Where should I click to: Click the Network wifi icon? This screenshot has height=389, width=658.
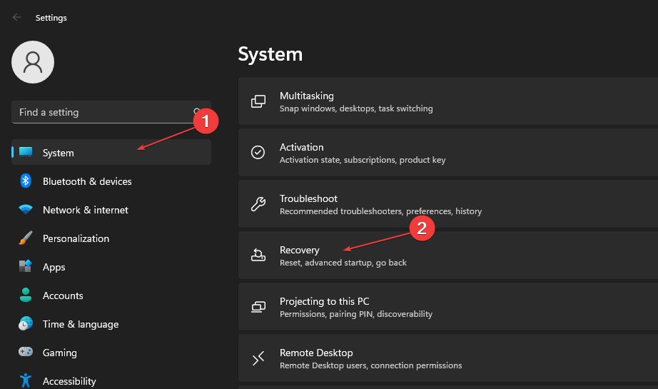click(26, 210)
